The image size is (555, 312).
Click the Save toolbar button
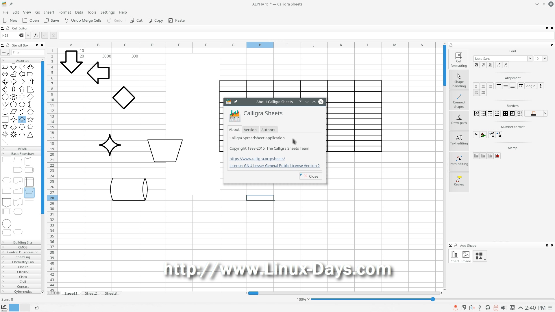click(x=51, y=20)
